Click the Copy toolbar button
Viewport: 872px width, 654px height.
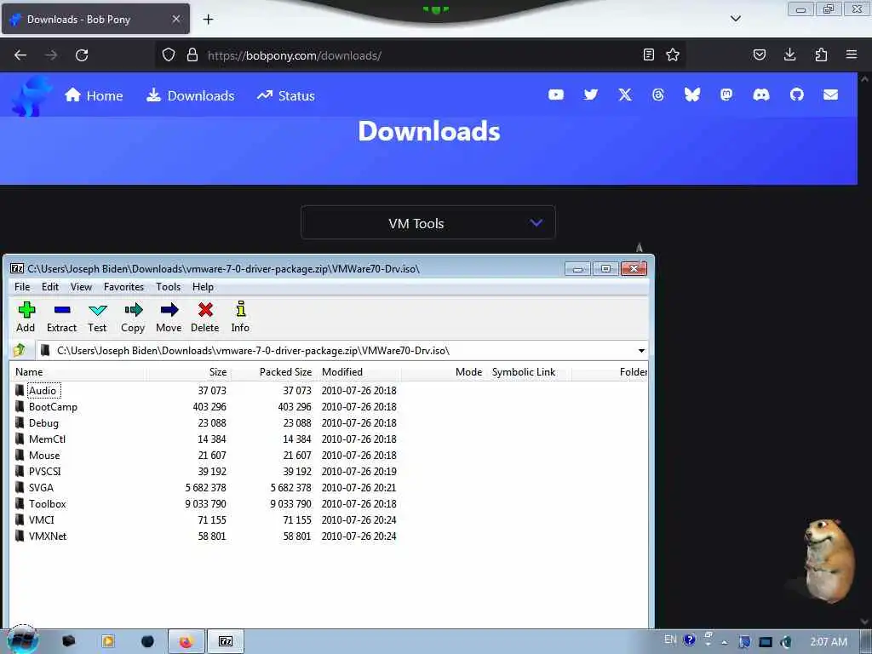click(133, 317)
